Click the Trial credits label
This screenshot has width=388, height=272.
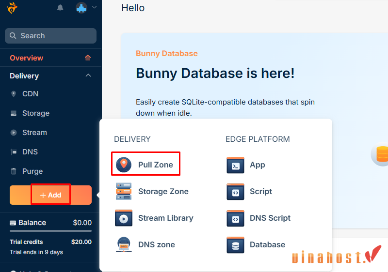click(x=26, y=242)
